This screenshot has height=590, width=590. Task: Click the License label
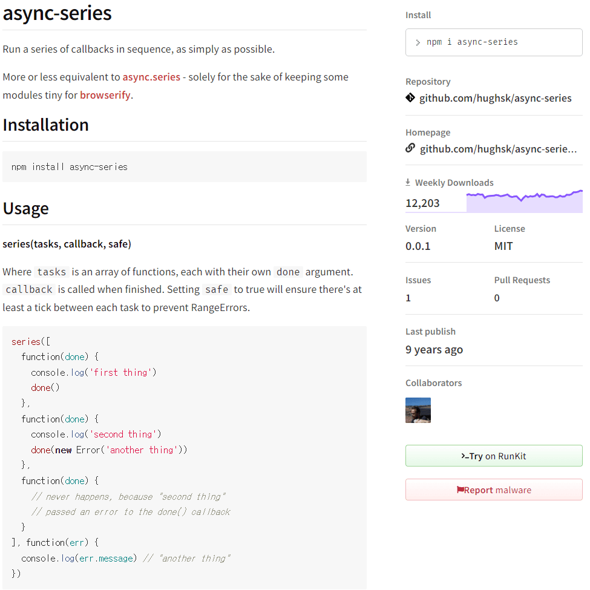click(x=510, y=229)
